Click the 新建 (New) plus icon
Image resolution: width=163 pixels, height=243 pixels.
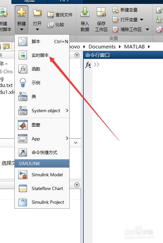tap(22, 12)
